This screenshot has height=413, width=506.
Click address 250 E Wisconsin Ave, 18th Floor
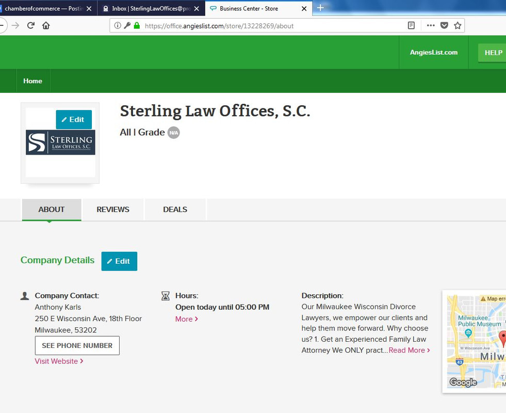pyautogui.click(x=88, y=319)
